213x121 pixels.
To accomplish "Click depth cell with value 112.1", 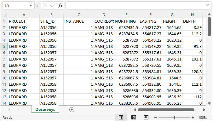I will (192, 84).
